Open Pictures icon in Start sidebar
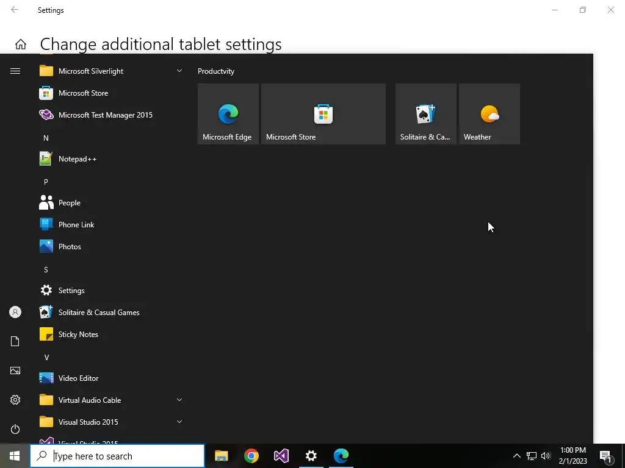 [15, 370]
